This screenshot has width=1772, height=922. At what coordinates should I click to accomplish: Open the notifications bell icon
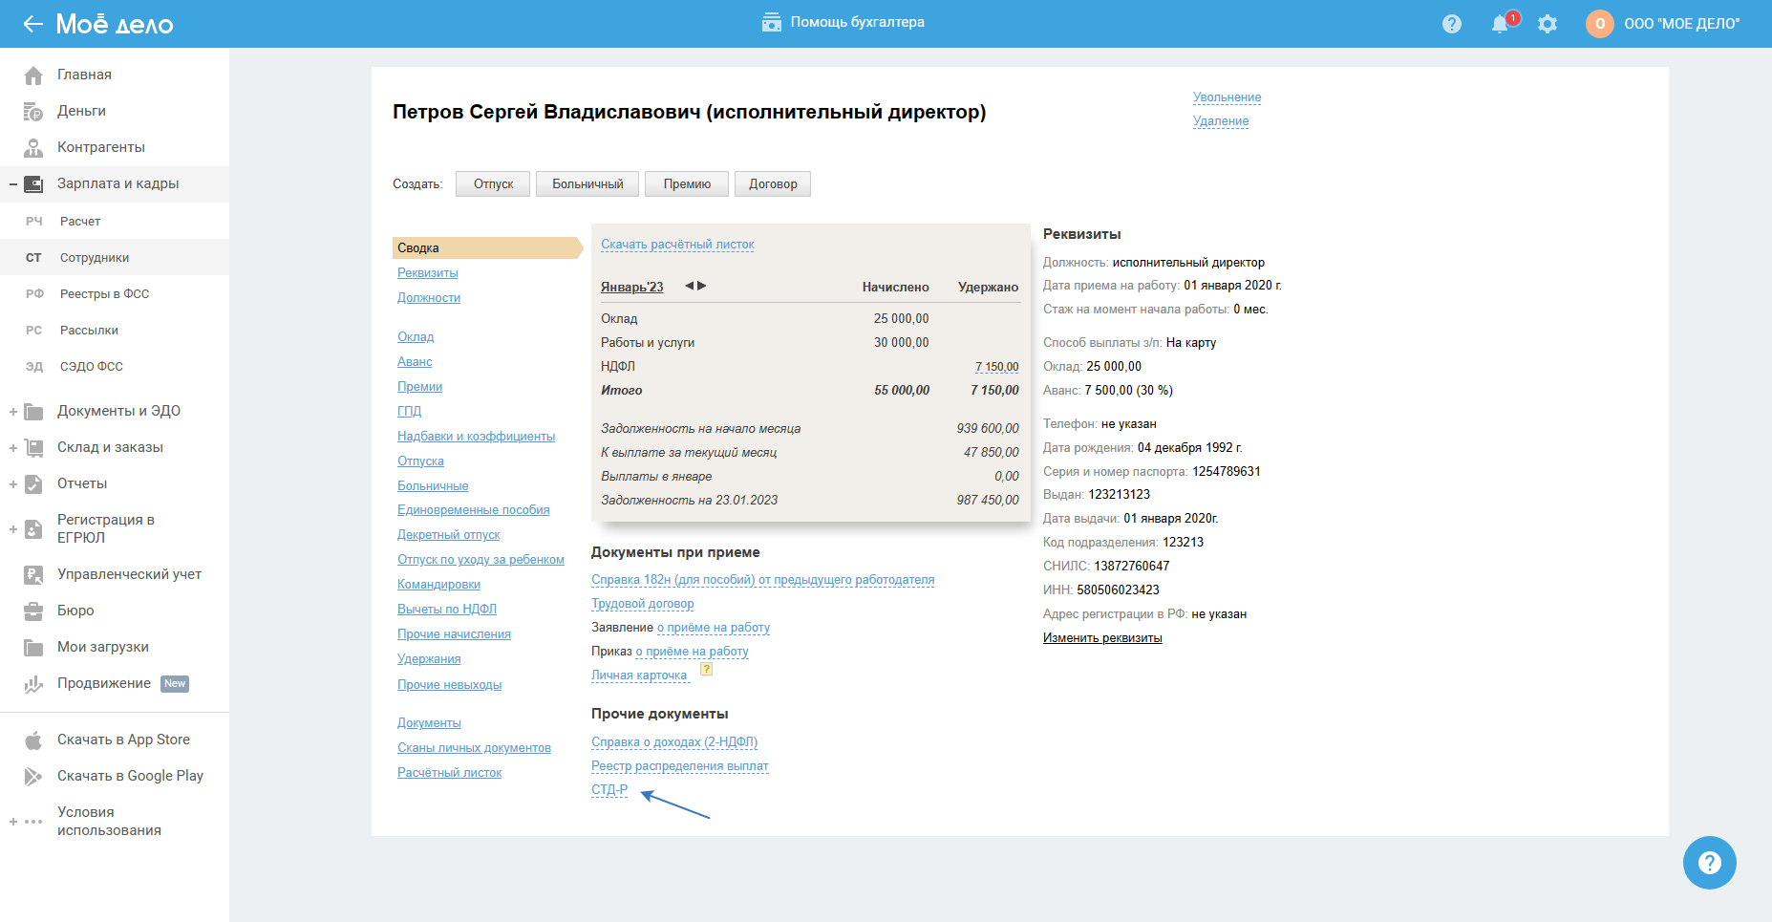(1500, 24)
